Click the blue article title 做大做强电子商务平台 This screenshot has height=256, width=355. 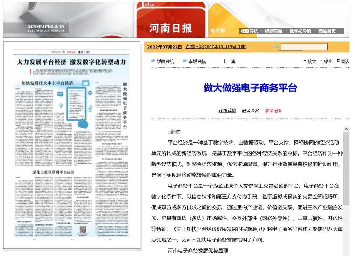click(x=250, y=88)
